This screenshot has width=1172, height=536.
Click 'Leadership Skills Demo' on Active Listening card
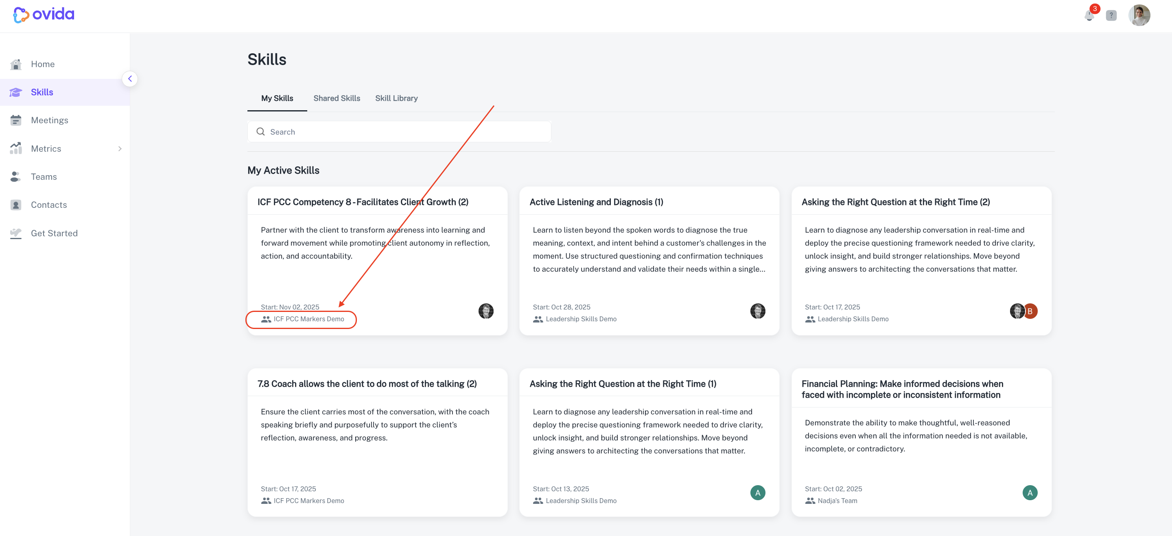coord(581,319)
